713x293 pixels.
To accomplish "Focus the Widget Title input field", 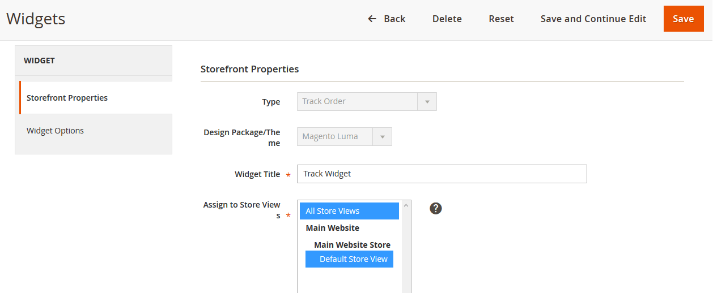I will tap(442, 174).
